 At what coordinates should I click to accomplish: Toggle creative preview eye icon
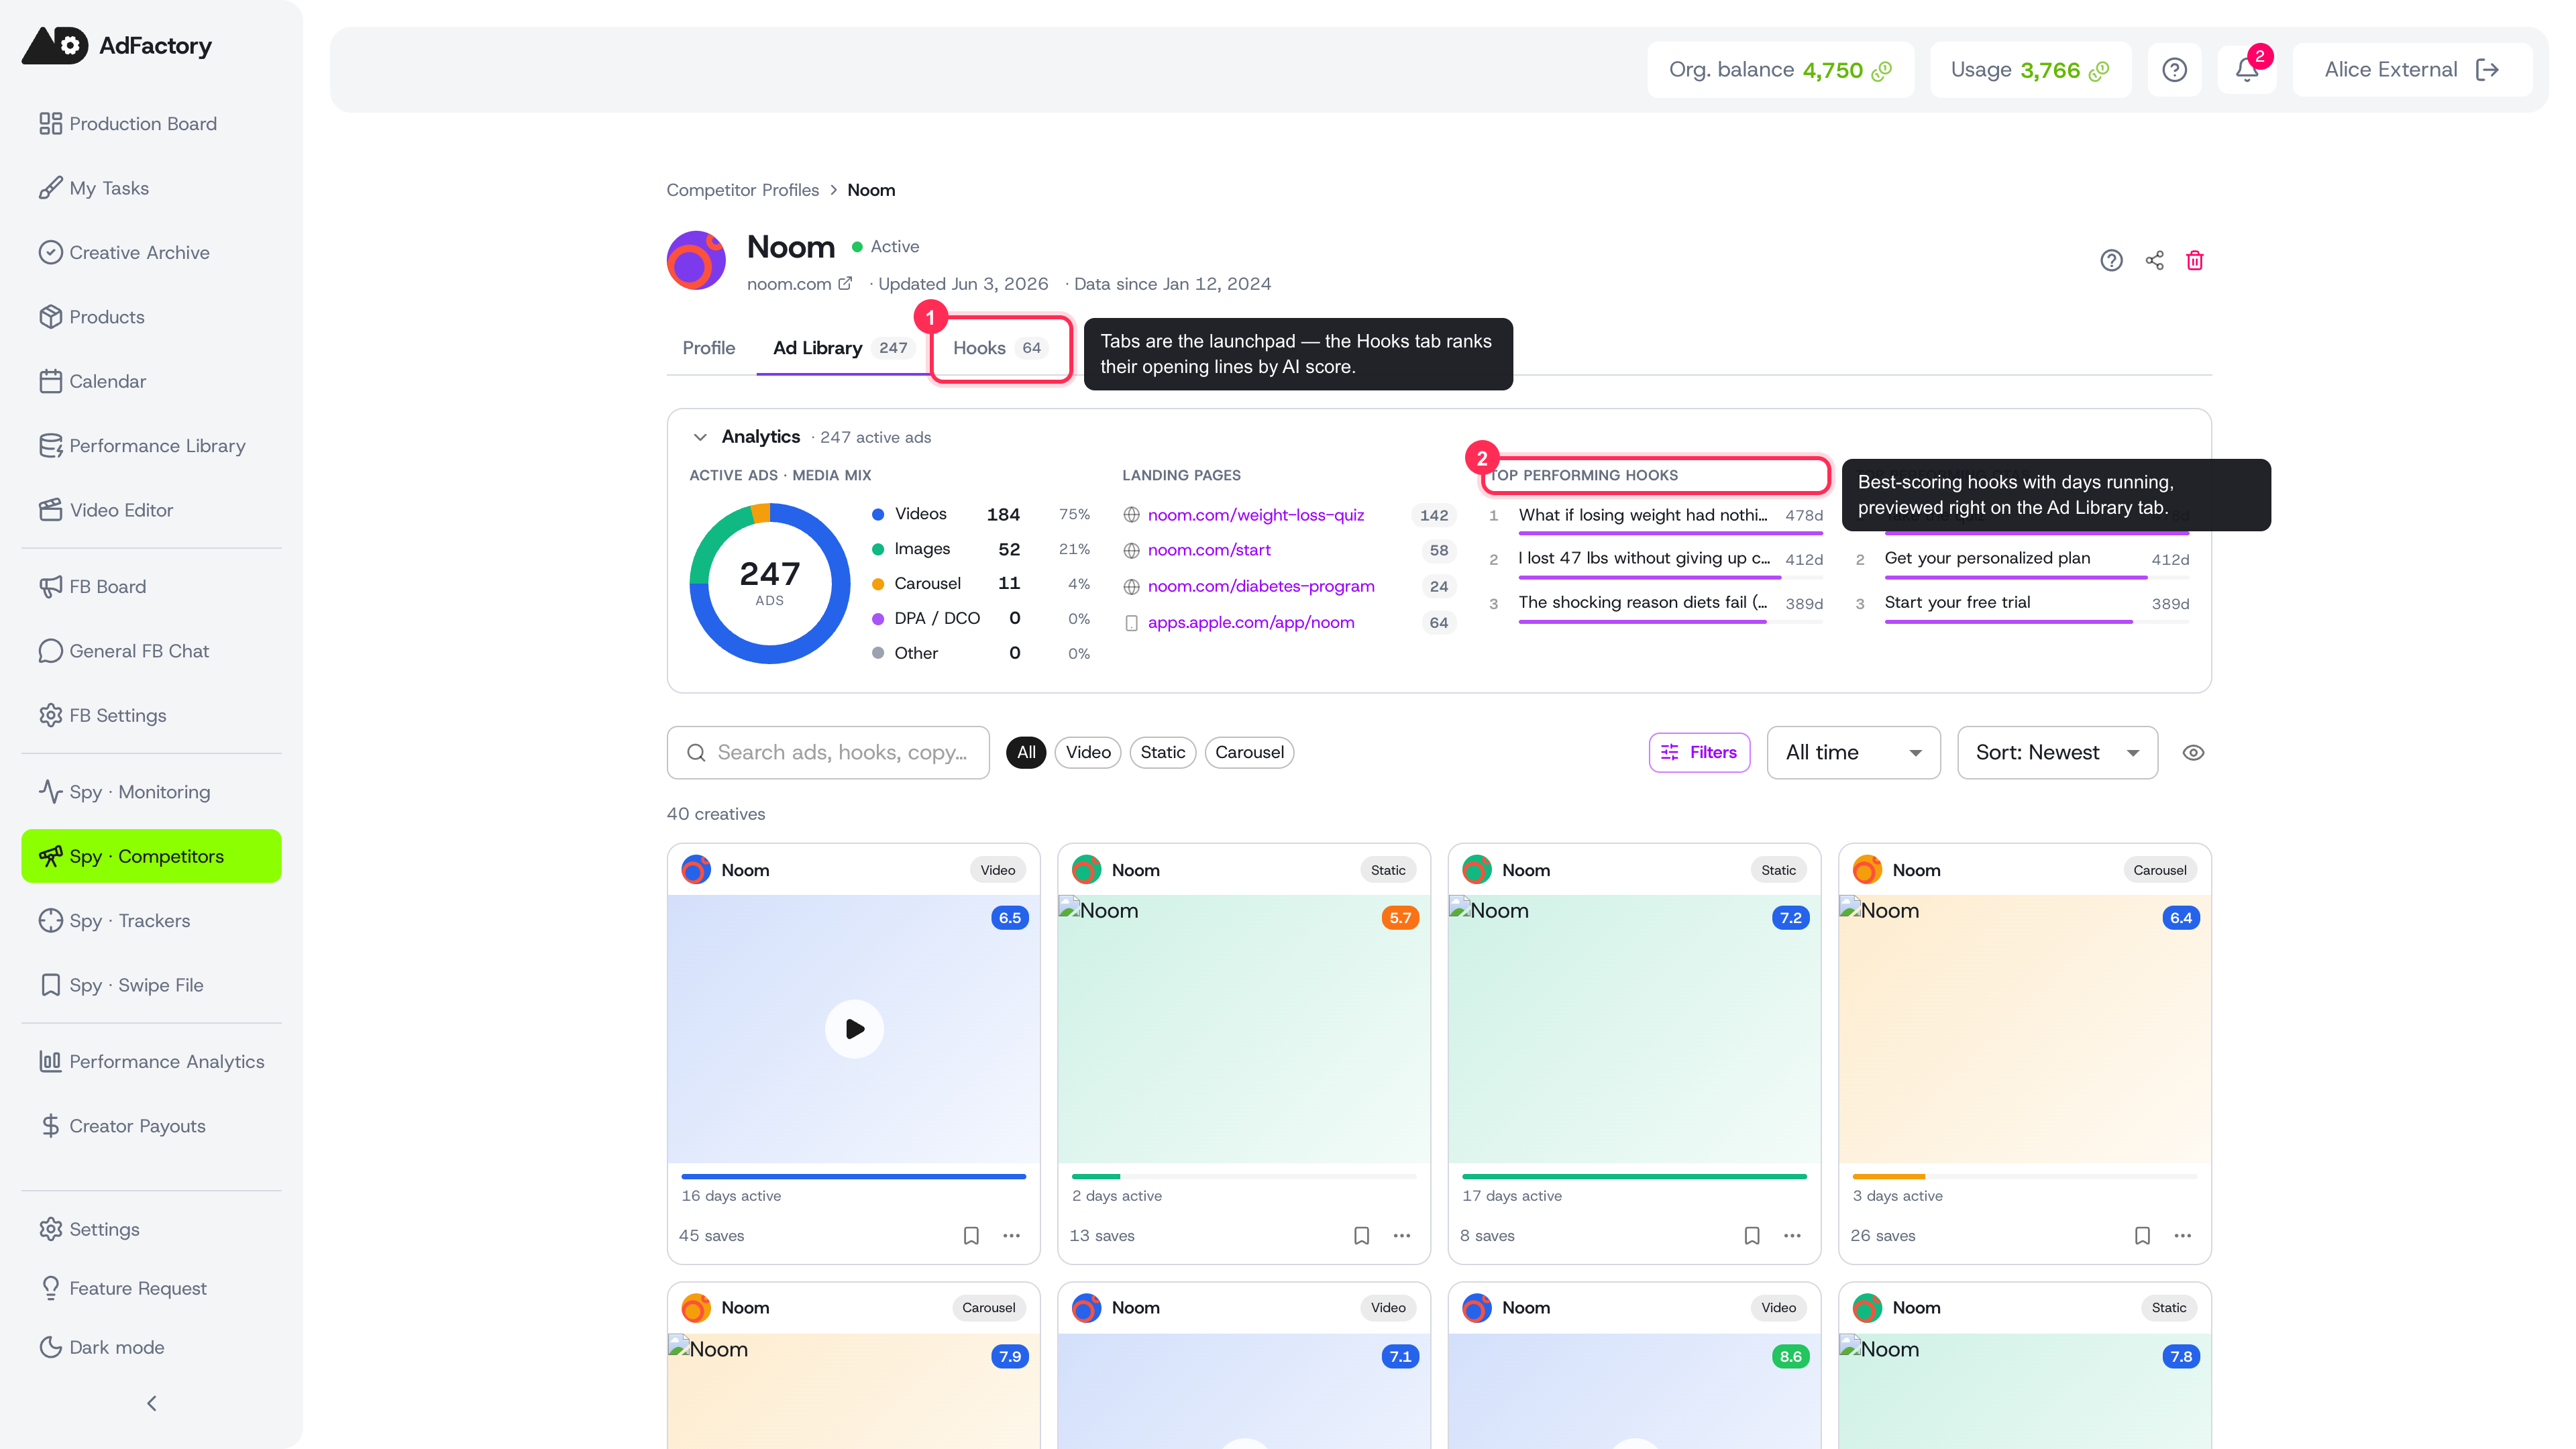tap(2193, 752)
